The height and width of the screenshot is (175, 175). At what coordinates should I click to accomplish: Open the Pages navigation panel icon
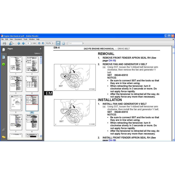[3, 49]
